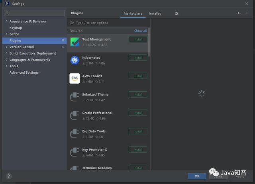Click the help question mark icon
This screenshot has height=184, width=255.
tap(9, 176)
